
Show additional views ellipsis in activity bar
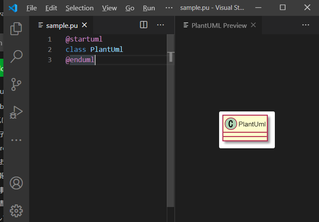[16, 140]
